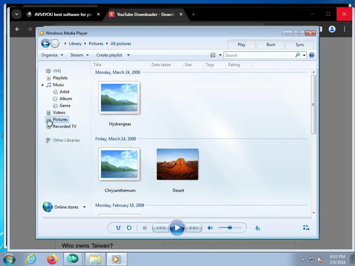Sort by the Rating column

239,65
